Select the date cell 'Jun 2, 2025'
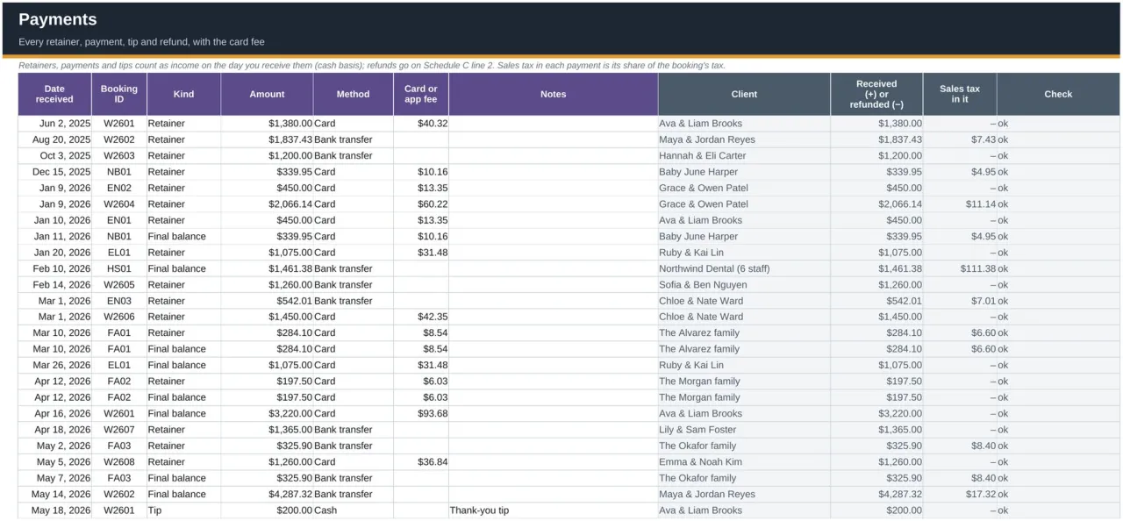 [54, 124]
